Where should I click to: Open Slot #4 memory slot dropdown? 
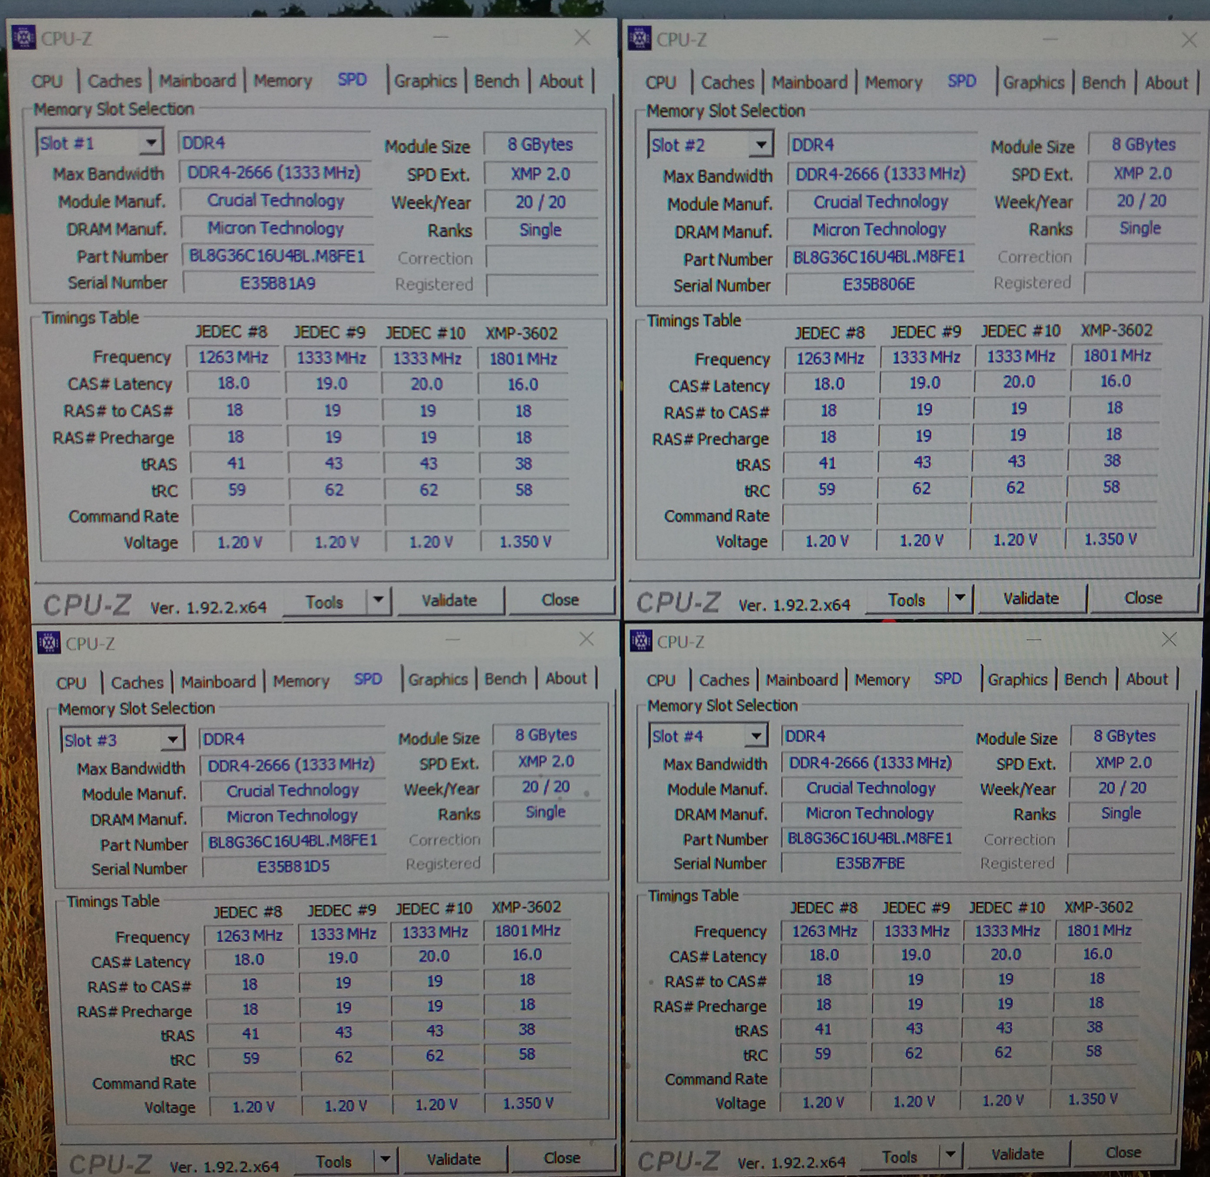[755, 736]
